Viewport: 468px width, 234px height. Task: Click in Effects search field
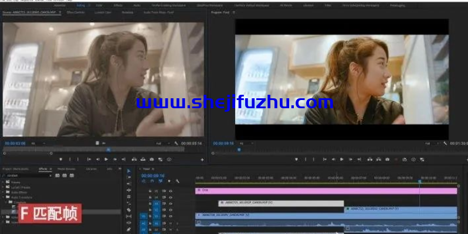tap(27, 175)
